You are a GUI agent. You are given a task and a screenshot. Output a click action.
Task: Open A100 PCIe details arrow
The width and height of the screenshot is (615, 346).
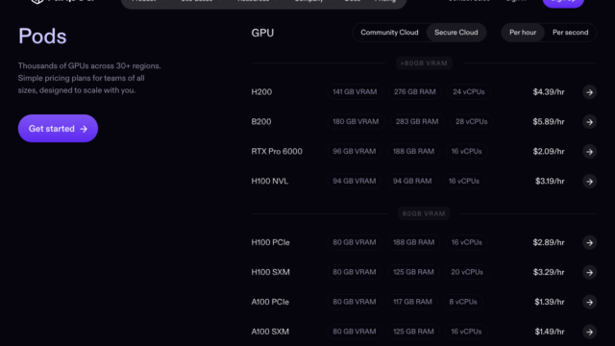[589, 302]
